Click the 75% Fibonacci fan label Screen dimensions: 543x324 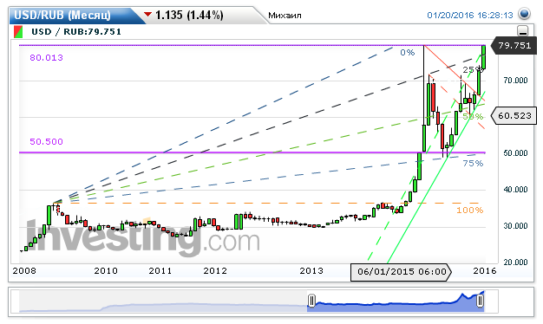(473, 163)
